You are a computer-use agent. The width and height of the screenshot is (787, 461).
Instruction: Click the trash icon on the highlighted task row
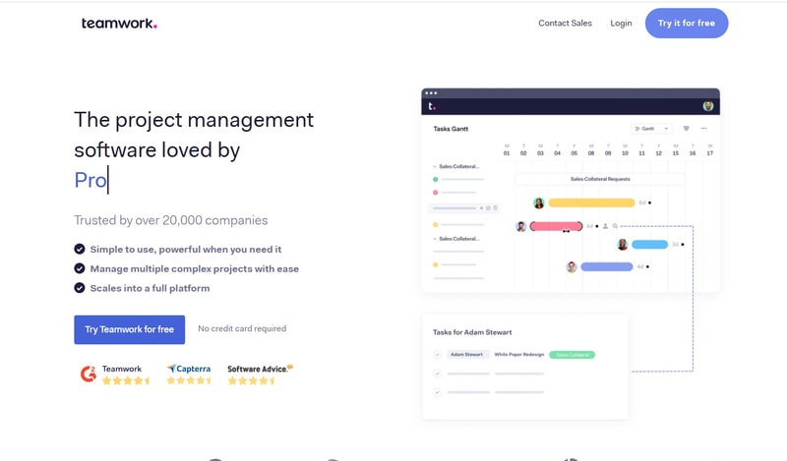(495, 207)
